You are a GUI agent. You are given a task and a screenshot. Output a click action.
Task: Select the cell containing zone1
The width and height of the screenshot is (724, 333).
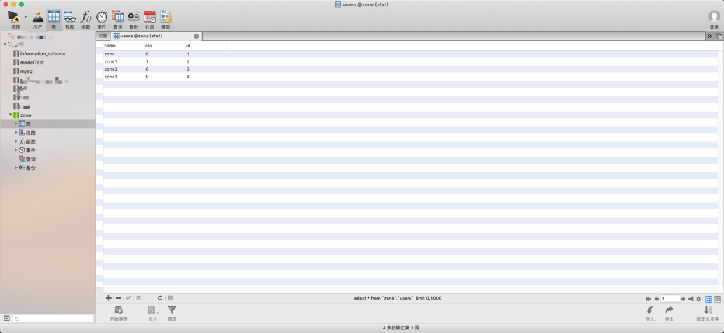point(124,61)
